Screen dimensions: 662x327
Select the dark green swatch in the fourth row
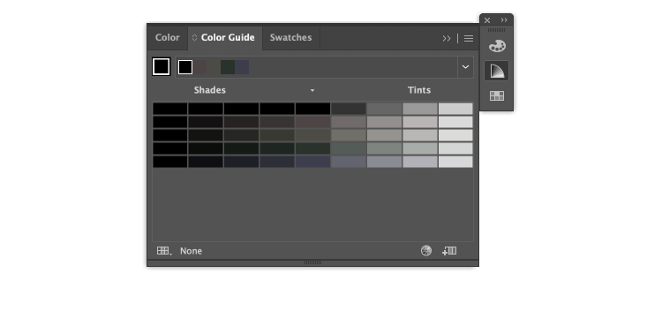[x=312, y=148]
